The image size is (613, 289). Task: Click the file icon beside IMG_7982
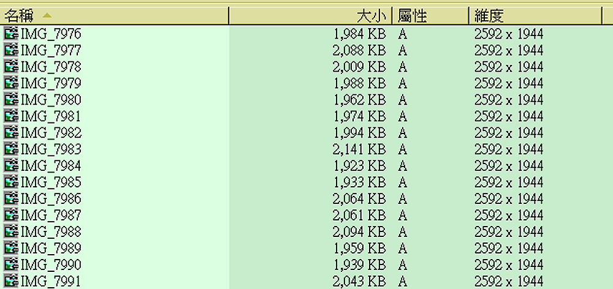click(x=11, y=133)
